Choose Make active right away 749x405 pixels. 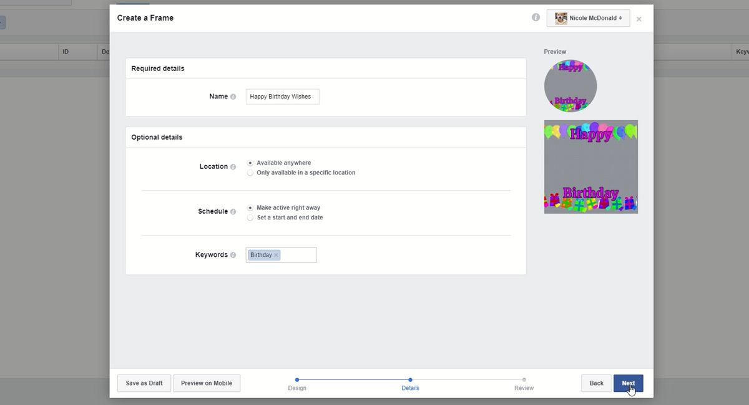point(250,207)
